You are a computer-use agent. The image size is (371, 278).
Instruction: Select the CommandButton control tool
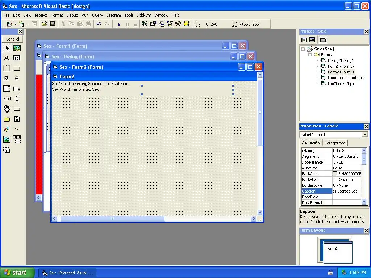(17, 68)
